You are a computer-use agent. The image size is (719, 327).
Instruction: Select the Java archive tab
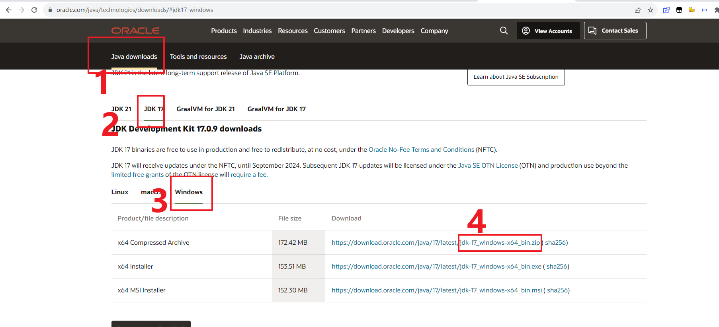[257, 56]
